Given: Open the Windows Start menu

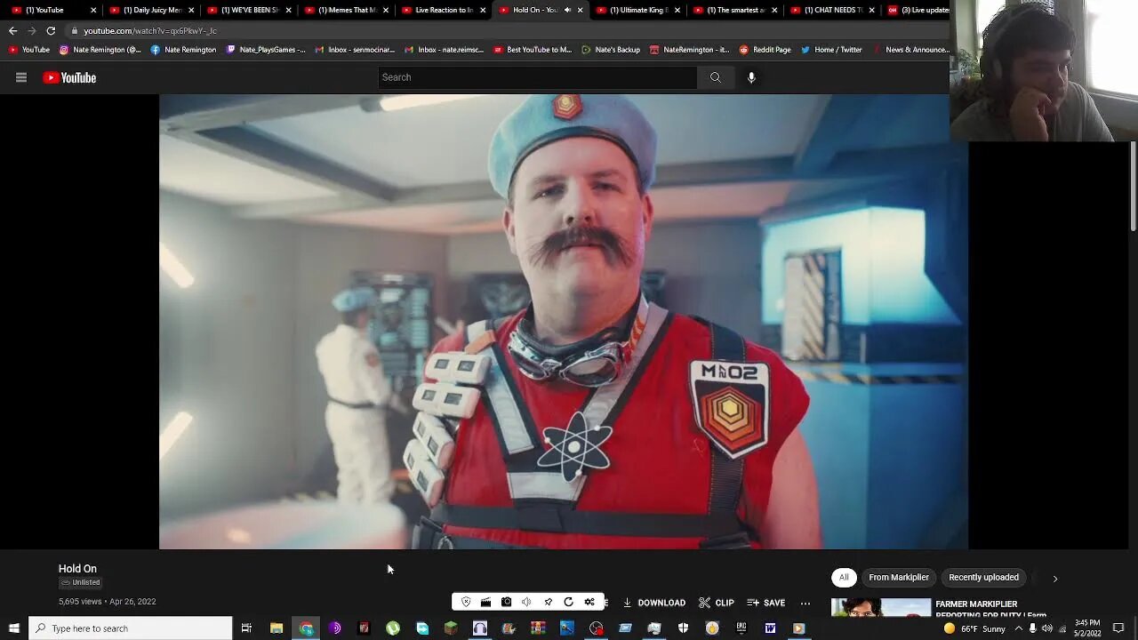Looking at the screenshot, I should 14,628.
